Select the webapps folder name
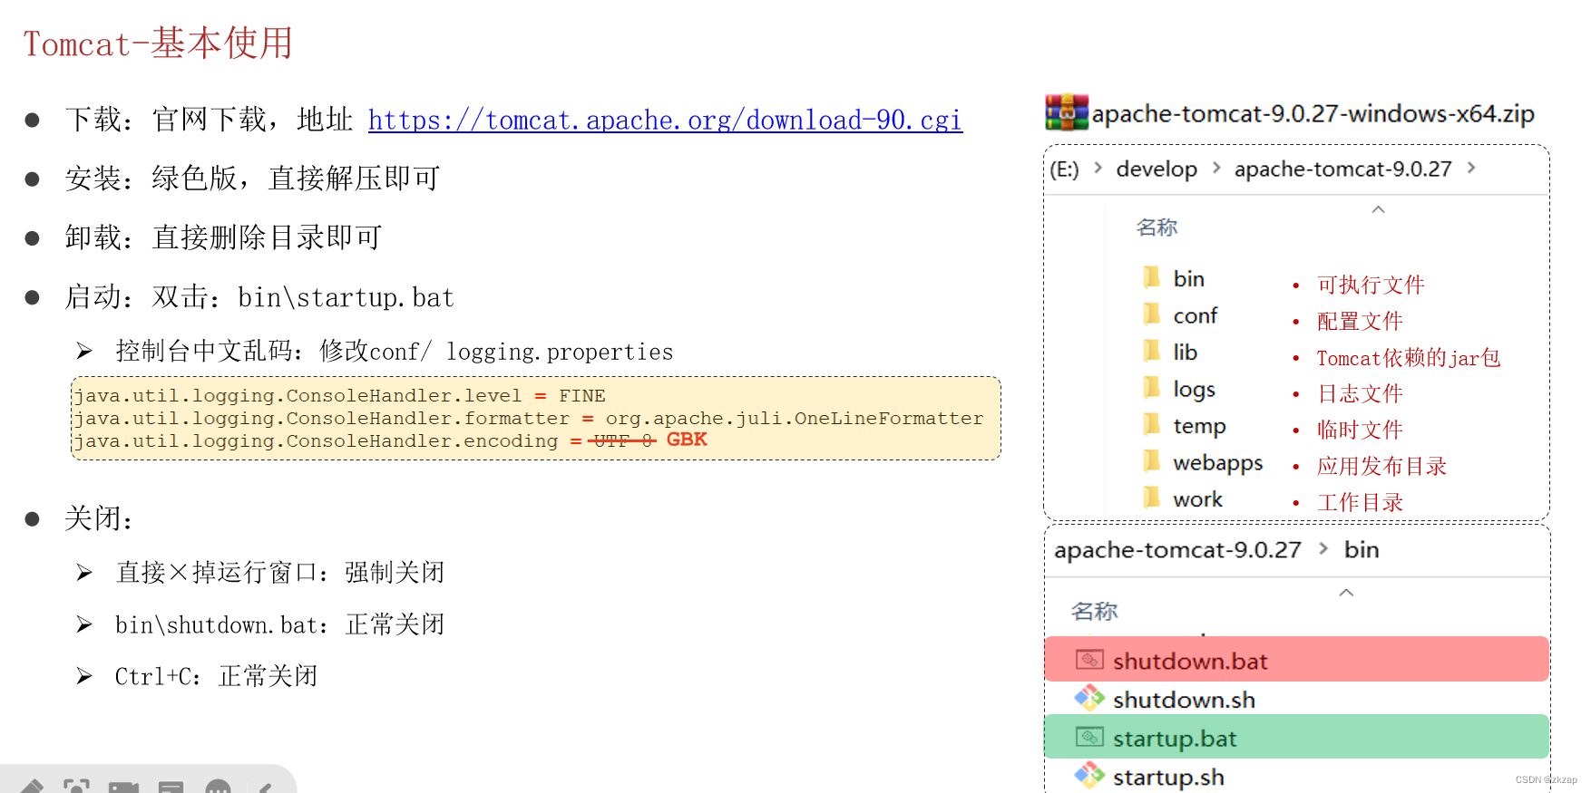 [x=1217, y=463]
